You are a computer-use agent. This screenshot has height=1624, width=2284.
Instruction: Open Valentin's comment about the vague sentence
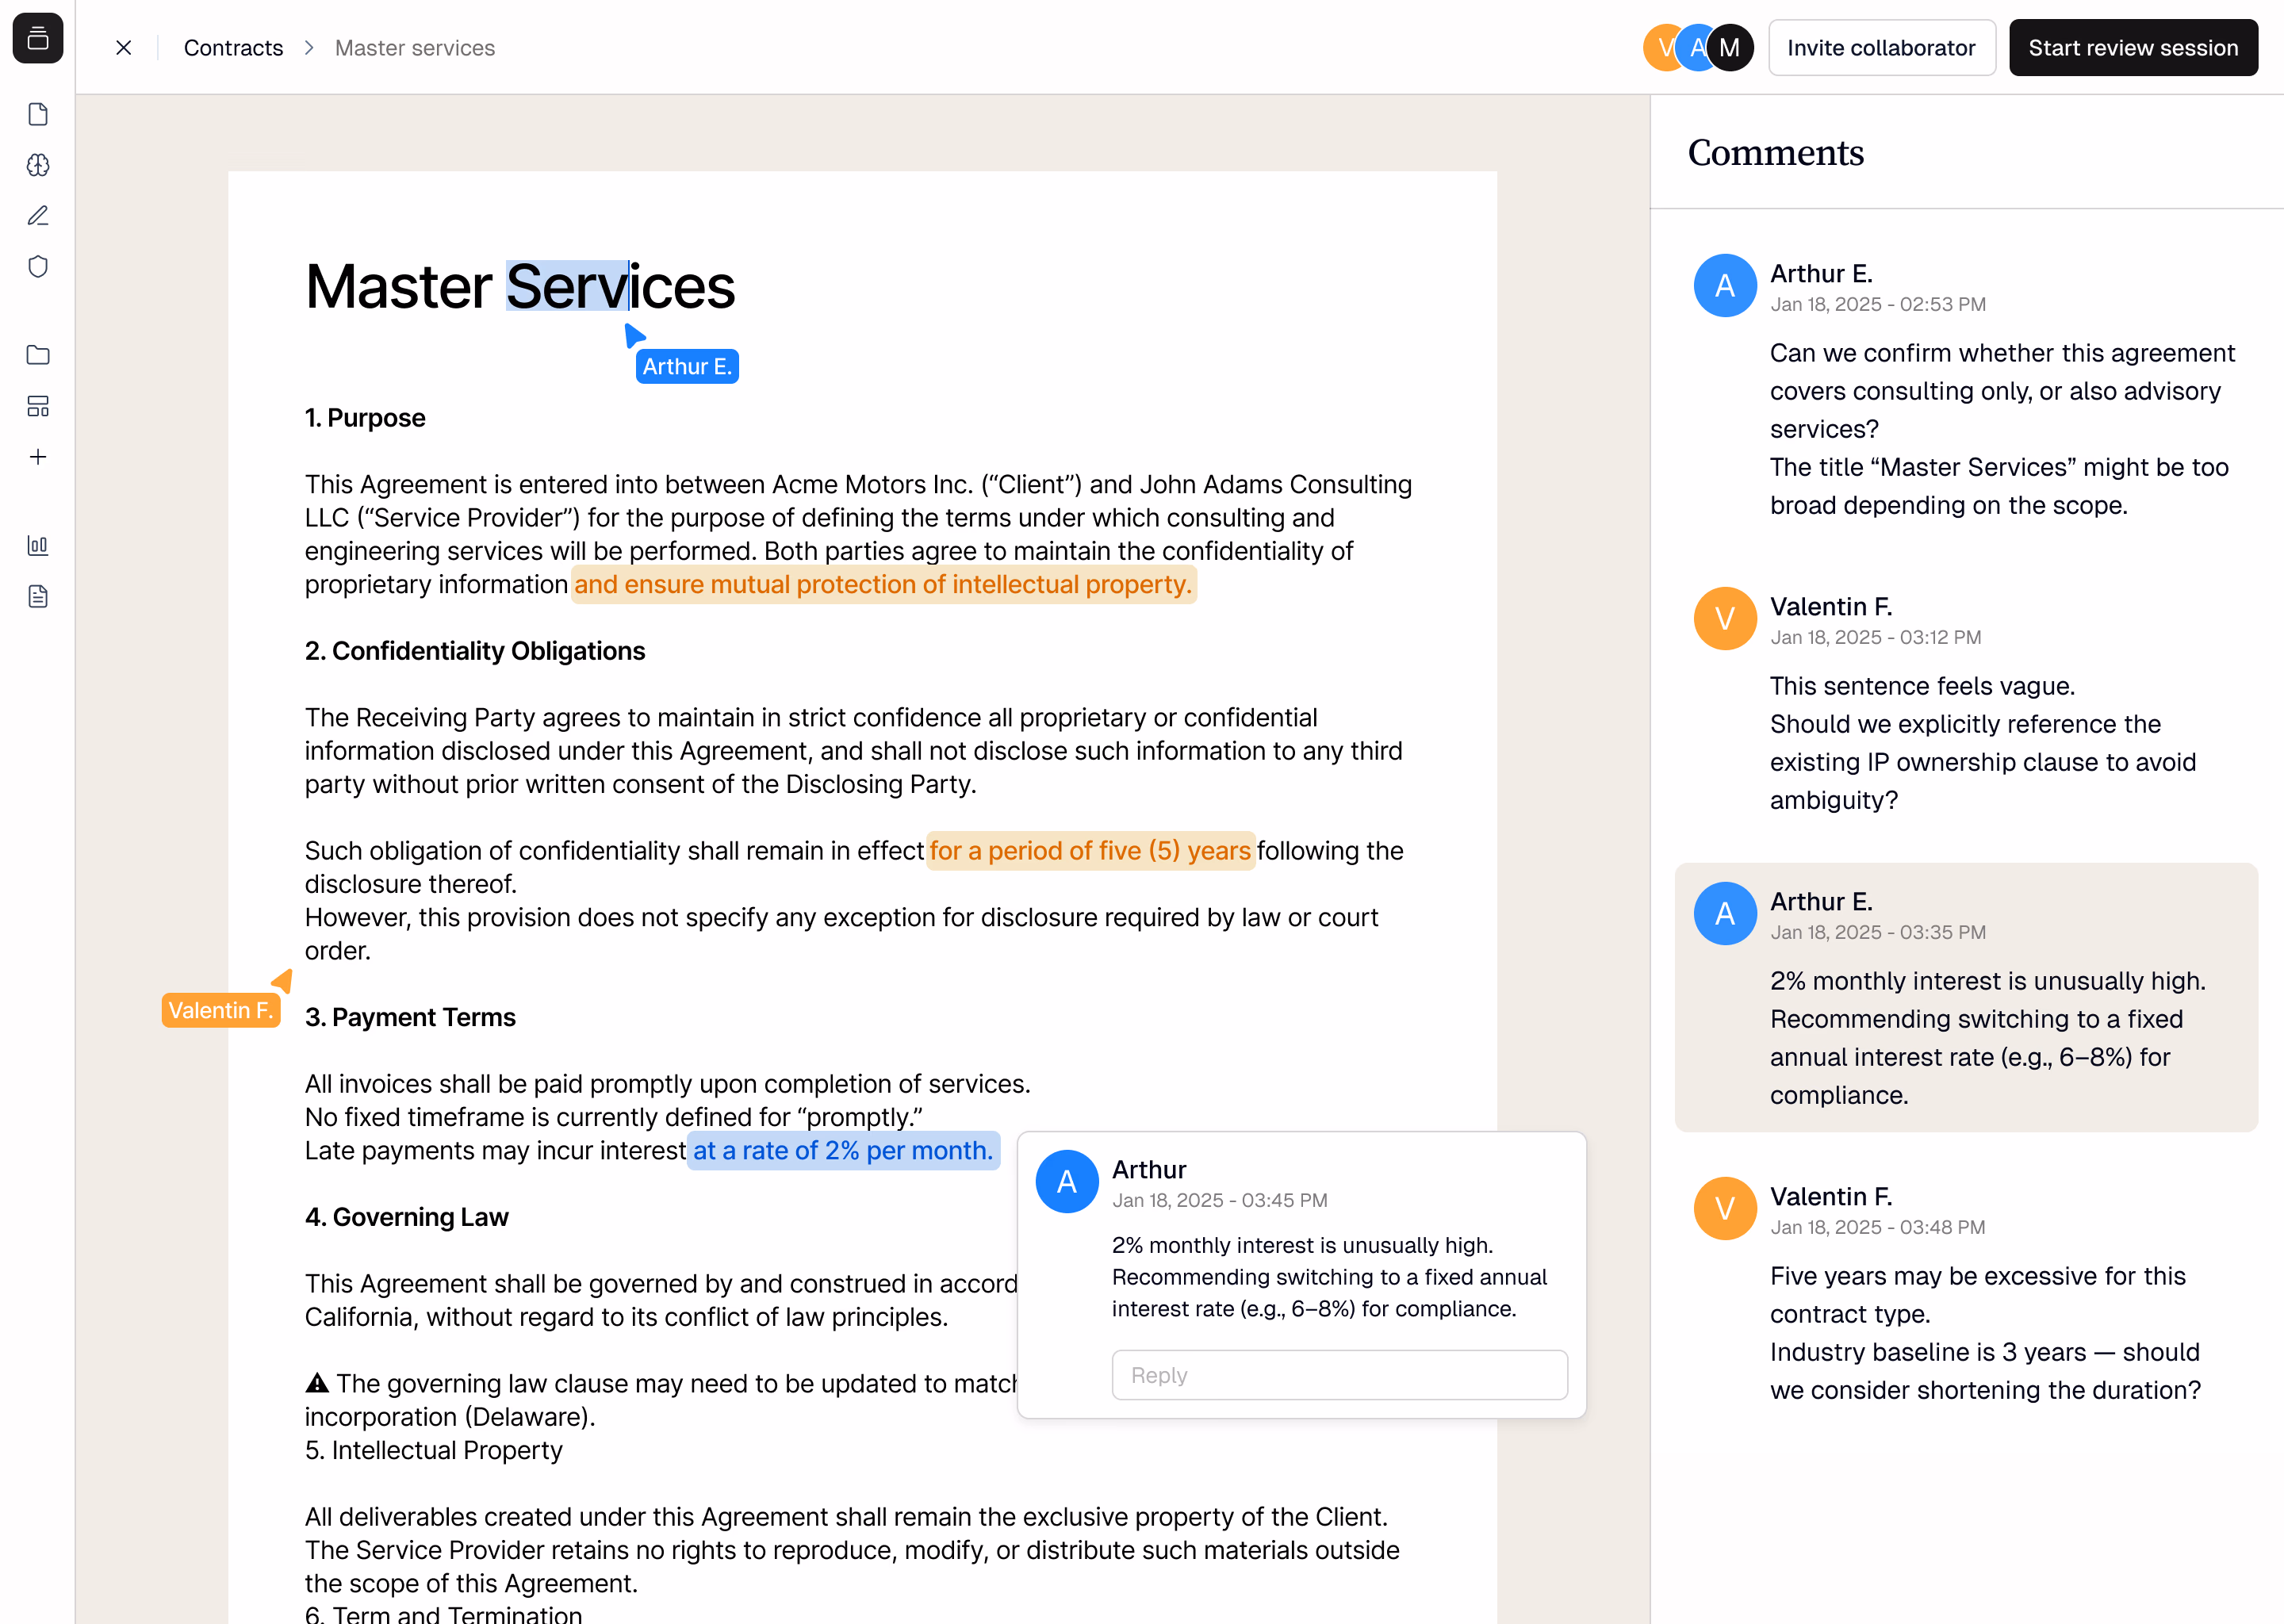point(1966,702)
